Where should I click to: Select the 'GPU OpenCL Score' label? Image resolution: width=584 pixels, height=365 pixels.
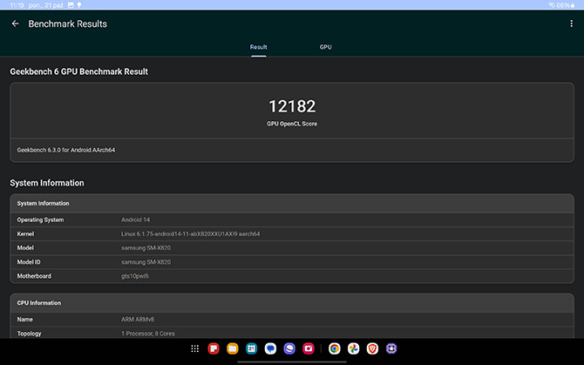click(x=292, y=124)
